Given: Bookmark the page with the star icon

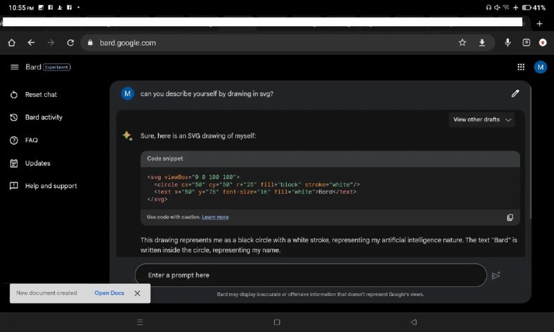Looking at the screenshot, I should coord(462,43).
